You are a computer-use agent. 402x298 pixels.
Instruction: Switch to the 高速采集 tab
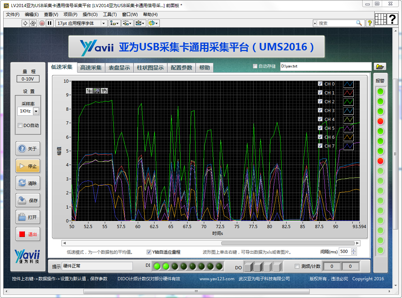coord(91,67)
